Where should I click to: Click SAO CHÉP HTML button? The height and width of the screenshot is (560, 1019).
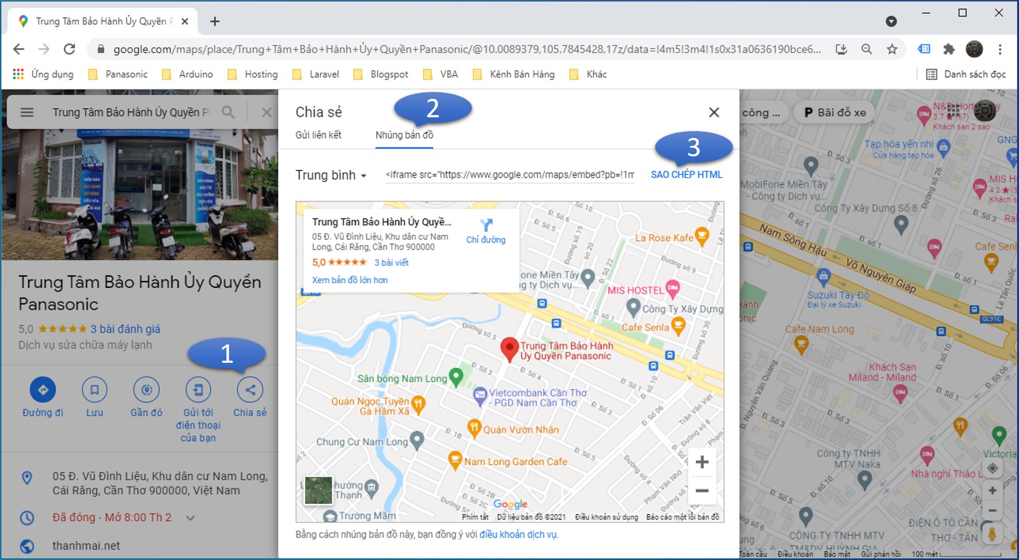point(686,175)
